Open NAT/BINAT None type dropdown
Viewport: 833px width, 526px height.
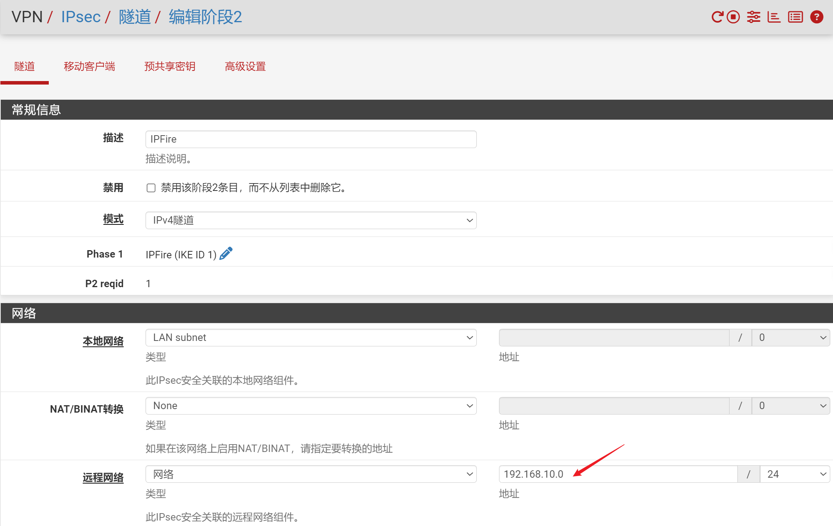tap(311, 406)
